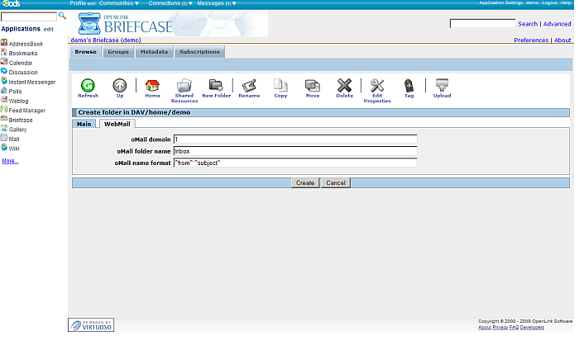The width and height of the screenshot is (579, 345).
Task: Click the Refresh toolbar icon
Action: coord(88,85)
